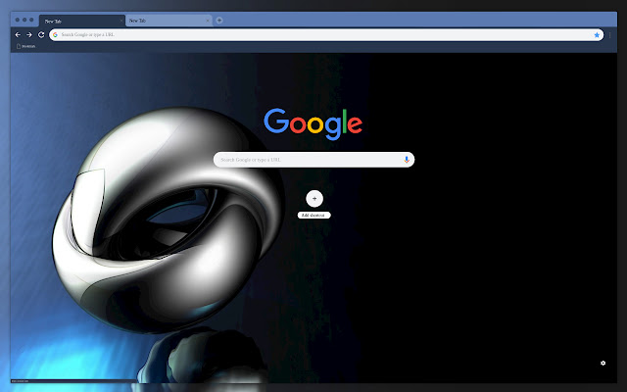Reload the page with the refresh icon
The height and width of the screenshot is (392, 627).
coord(41,35)
